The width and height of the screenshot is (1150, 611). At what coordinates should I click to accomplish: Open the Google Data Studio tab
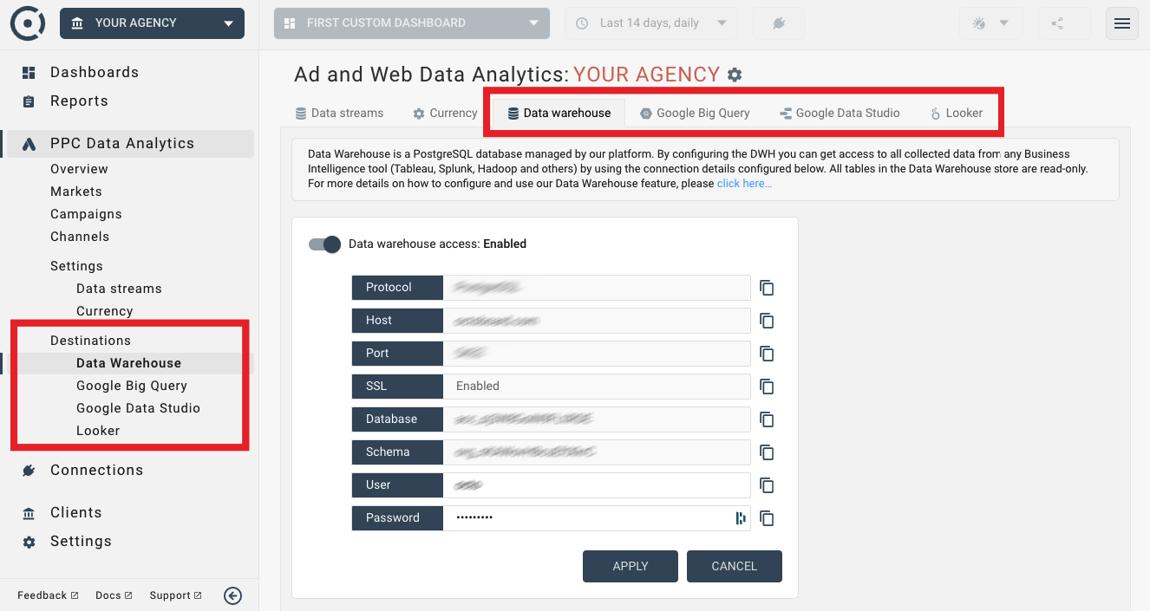840,113
